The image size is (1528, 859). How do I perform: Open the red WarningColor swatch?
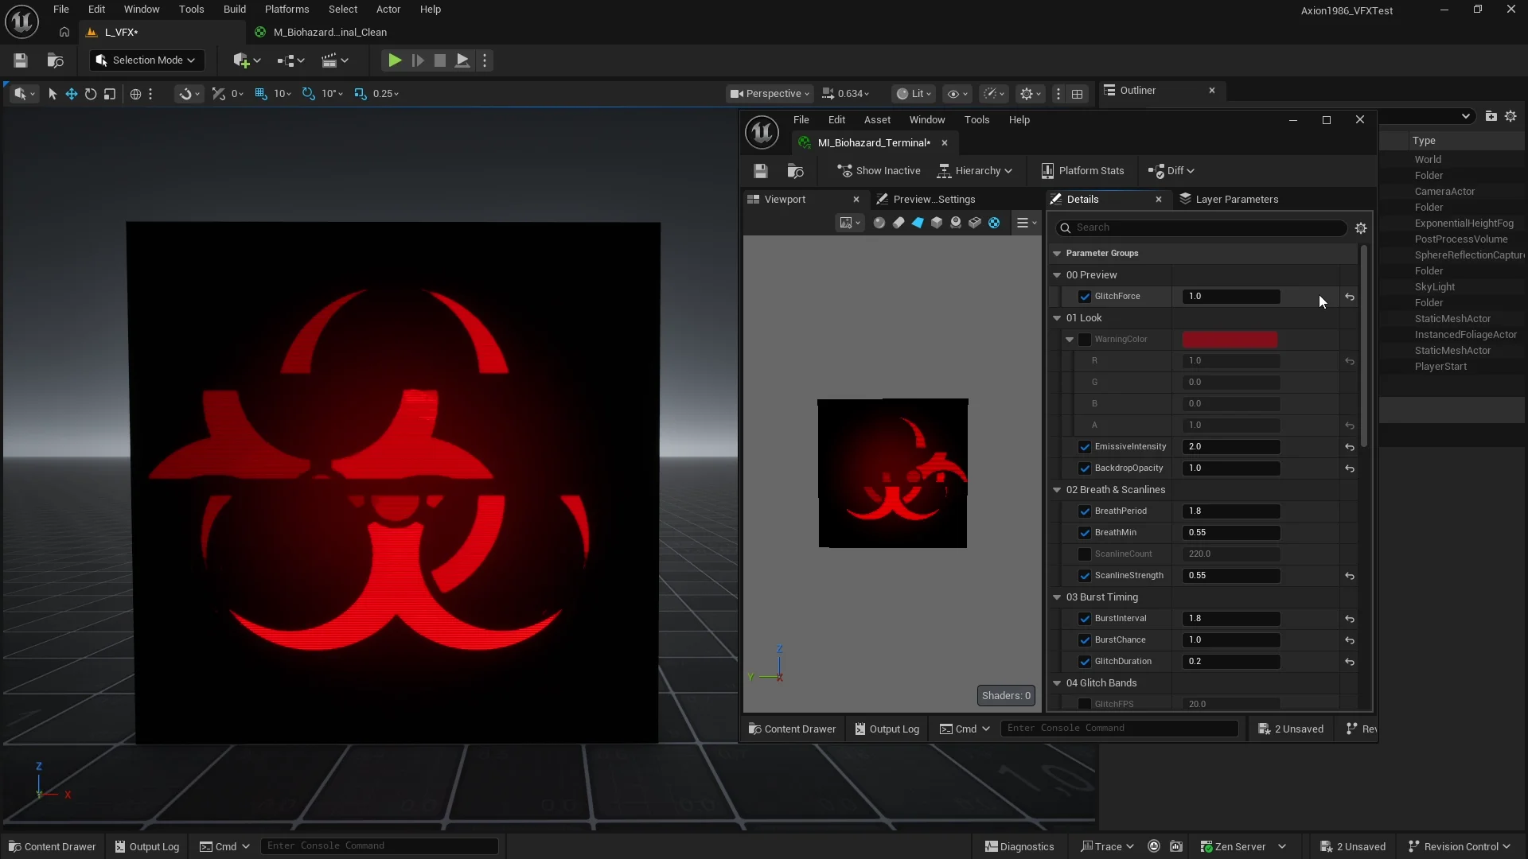pyautogui.click(x=1230, y=340)
